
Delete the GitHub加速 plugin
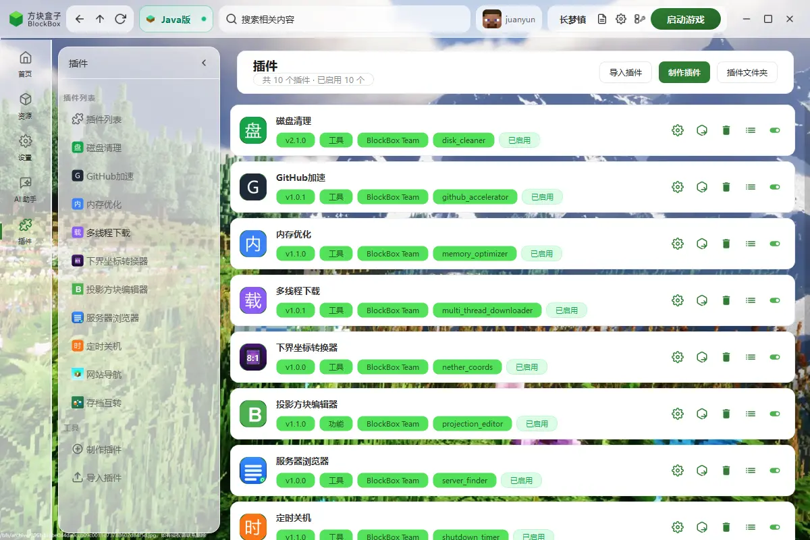(x=726, y=187)
